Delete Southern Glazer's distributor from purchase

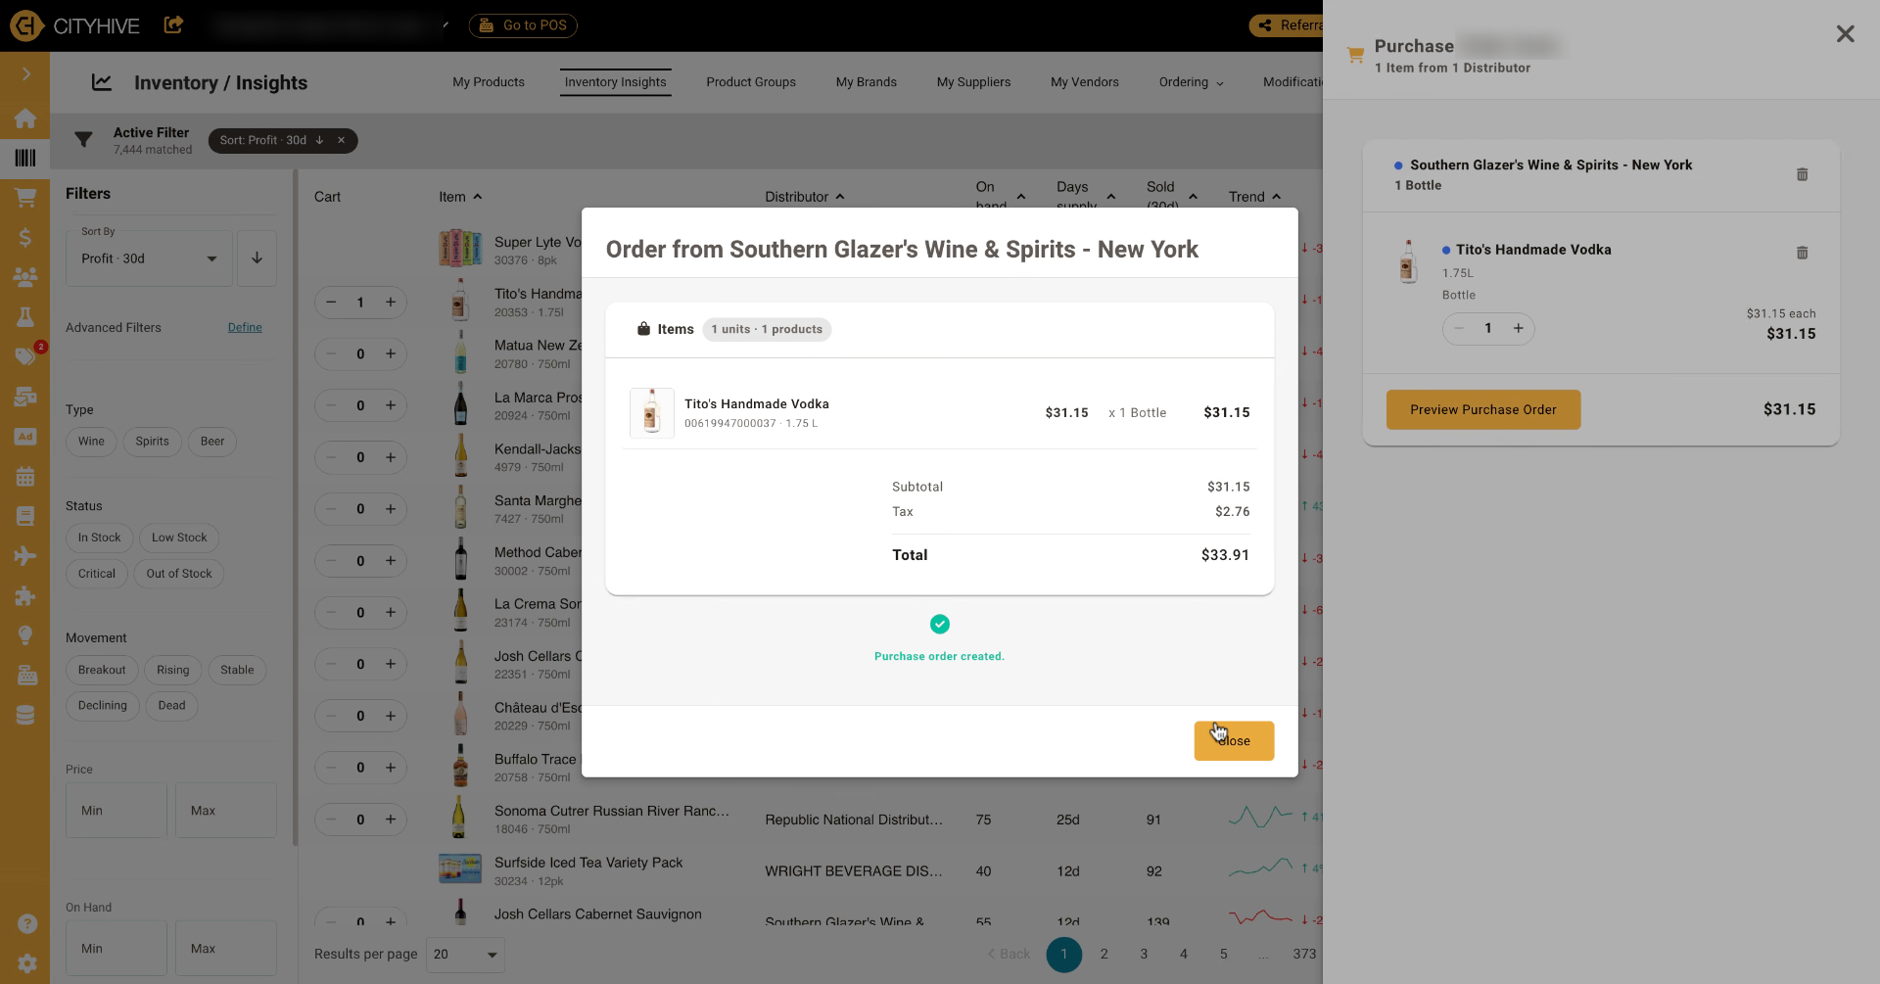1802,174
